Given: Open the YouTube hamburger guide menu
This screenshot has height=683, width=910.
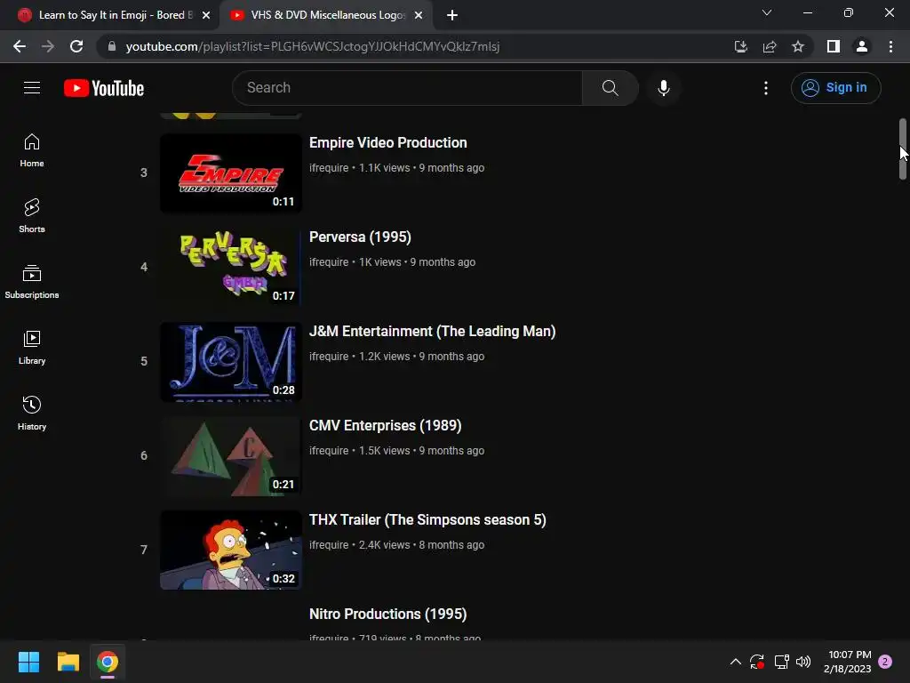Looking at the screenshot, I should (x=32, y=88).
